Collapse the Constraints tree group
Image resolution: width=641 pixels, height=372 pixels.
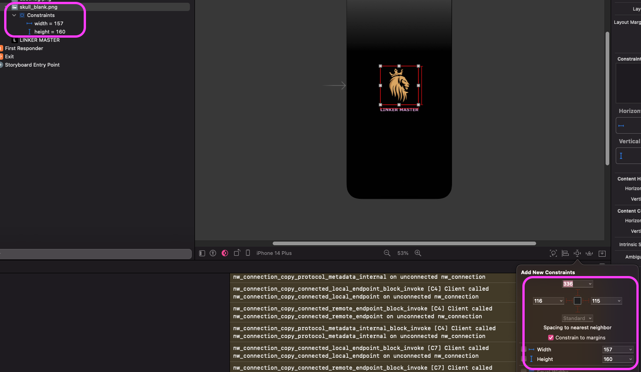coord(14,15)
